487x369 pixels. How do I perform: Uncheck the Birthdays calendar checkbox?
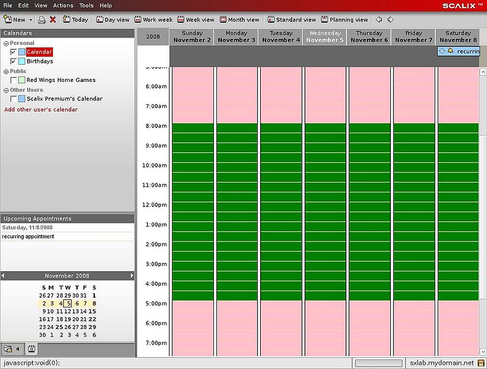(14, 62)
